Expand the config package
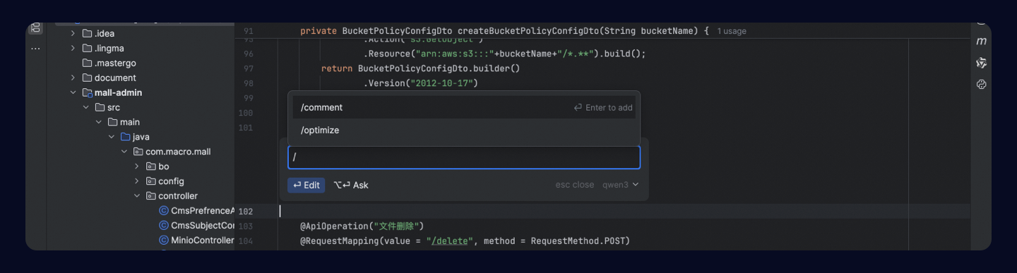The image size is (1017, 273). point(137,181)
